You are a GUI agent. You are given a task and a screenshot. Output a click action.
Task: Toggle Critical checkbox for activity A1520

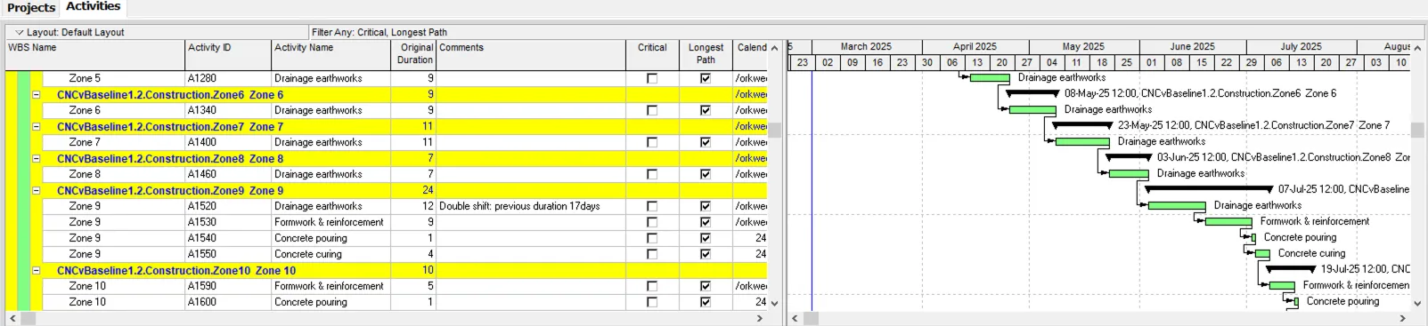[x=652, y=206]
